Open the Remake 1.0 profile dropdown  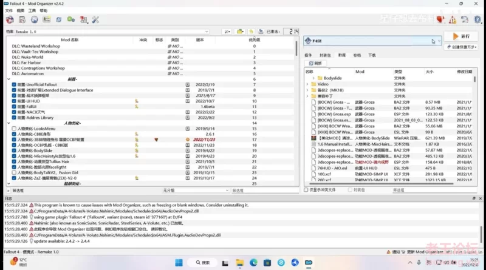112,32
